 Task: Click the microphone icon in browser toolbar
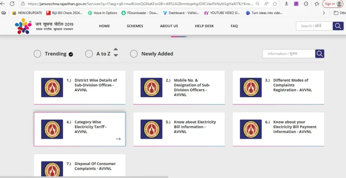[287, 4]
